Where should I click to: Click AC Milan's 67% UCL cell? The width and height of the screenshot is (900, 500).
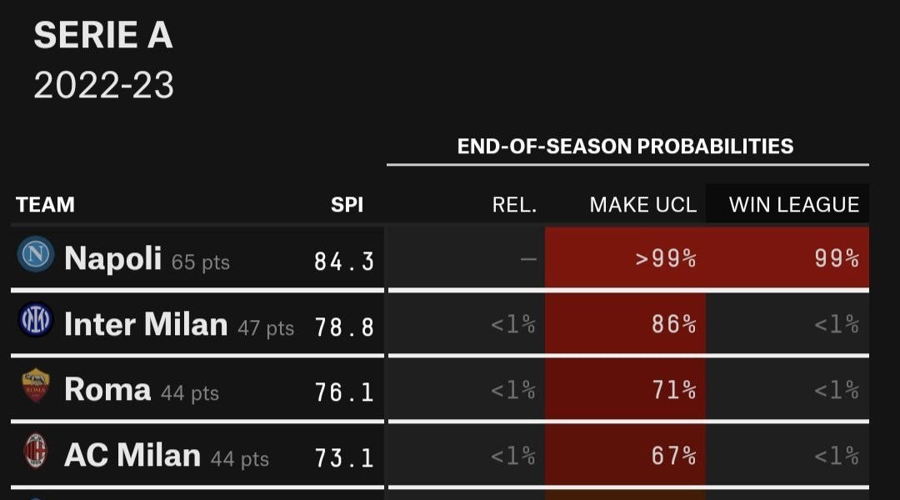point(674,455)
